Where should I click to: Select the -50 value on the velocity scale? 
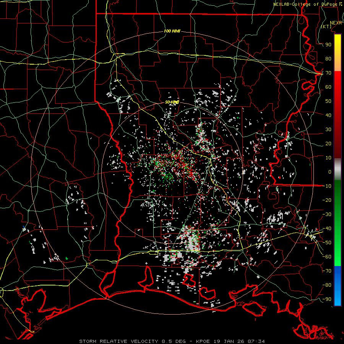[327, 243]
